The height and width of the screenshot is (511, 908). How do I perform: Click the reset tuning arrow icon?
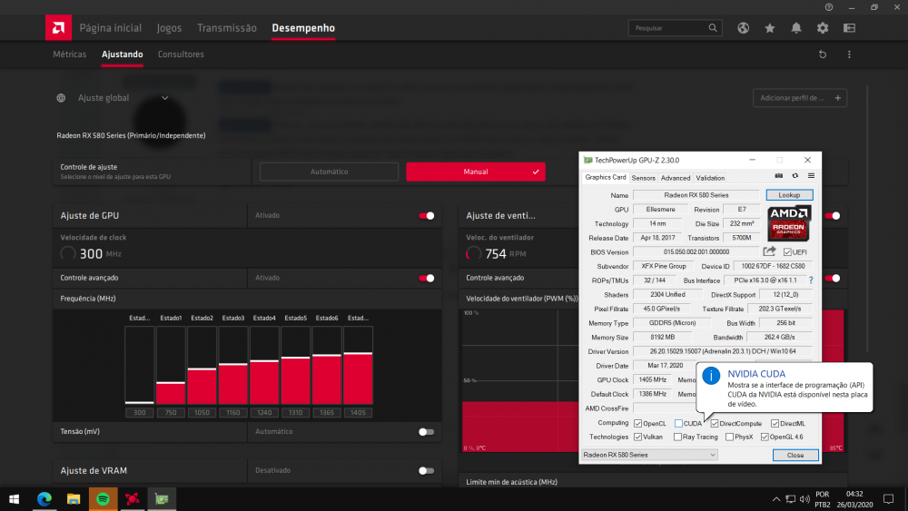point(823,54)
